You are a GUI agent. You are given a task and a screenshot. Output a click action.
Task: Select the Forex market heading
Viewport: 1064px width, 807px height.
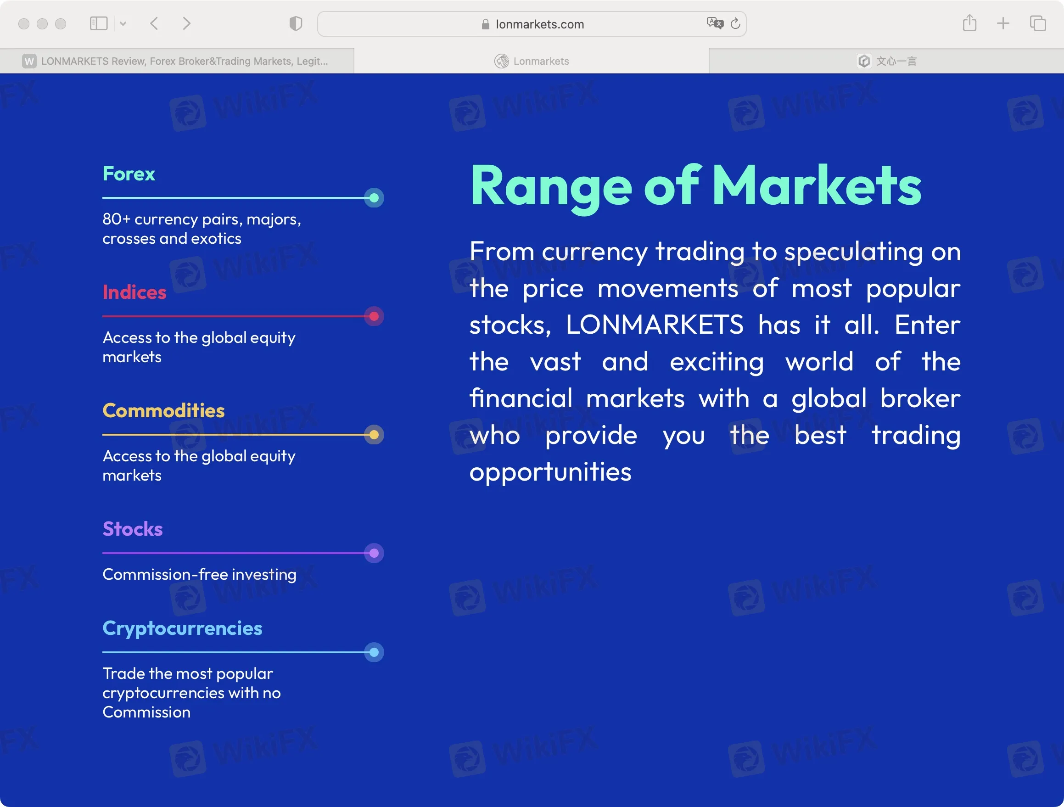pyautogui.click(x=129, y=174)
